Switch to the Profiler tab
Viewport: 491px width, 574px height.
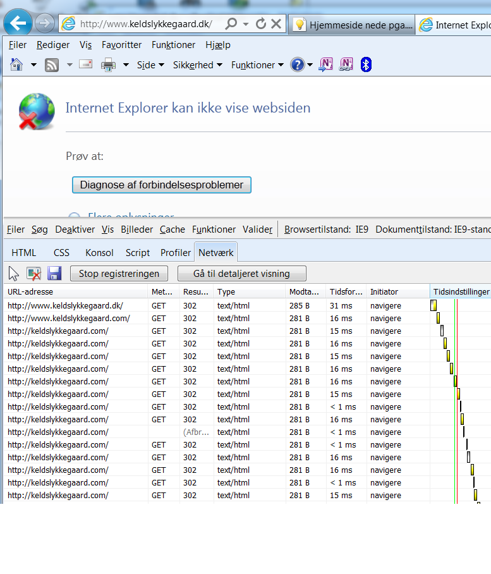(176, 253)
